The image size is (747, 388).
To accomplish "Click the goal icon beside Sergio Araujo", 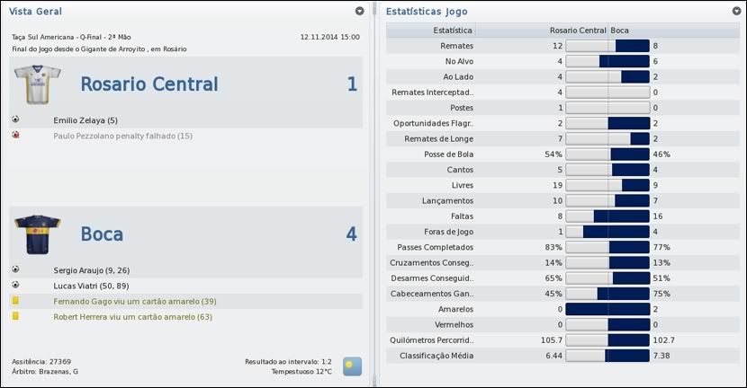I will [15, 269].
